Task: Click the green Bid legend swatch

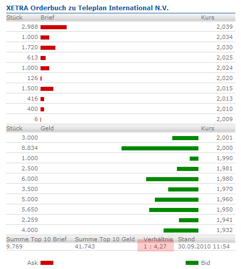Action: [x=192, y=263]
